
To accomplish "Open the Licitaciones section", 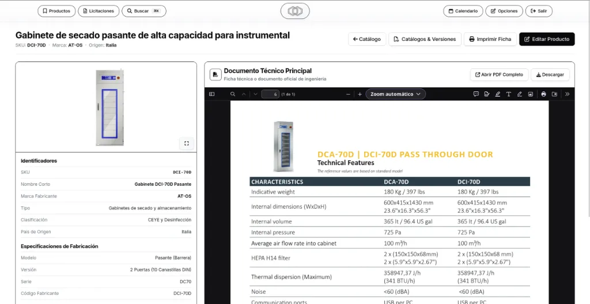I will (99, 11).
